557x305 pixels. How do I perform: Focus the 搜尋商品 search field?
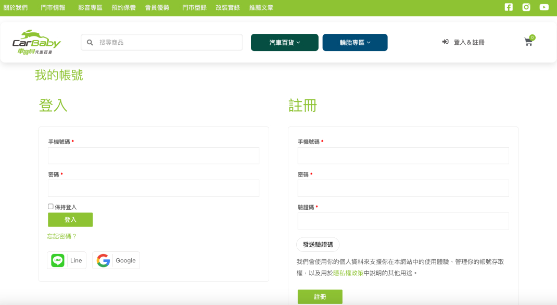[x=162, y=43]
